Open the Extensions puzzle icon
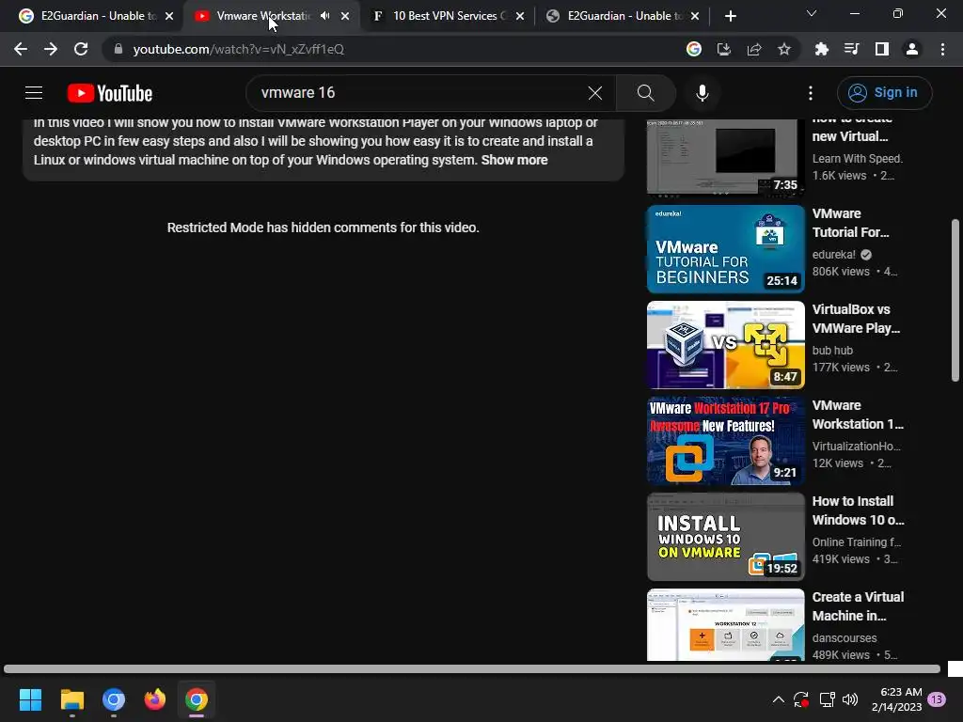Viewport: 963px width, 722px height. point(821,49)
